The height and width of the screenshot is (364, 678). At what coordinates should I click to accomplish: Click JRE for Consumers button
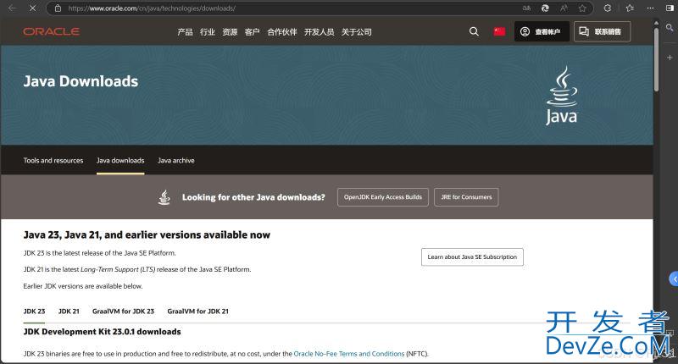[466, 197]
